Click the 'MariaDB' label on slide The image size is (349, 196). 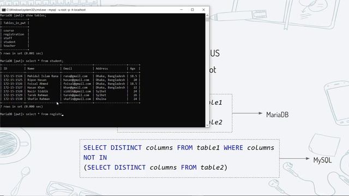coord(278,115)
